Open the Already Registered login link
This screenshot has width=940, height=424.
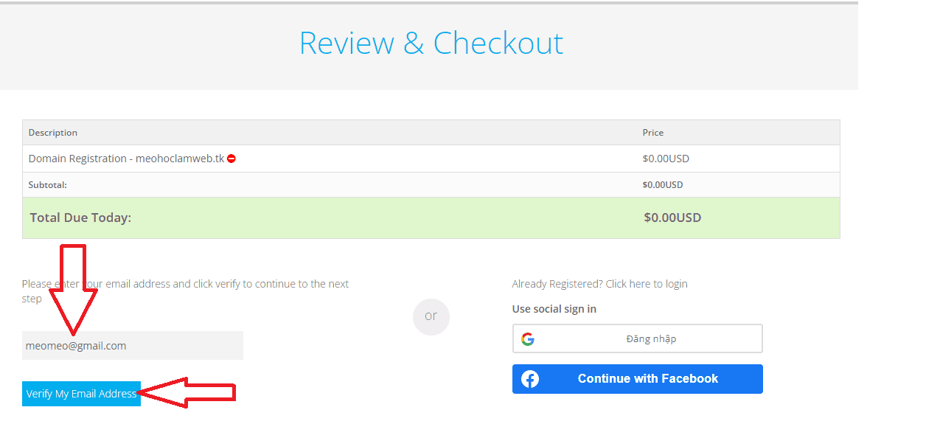pos(599,284)
